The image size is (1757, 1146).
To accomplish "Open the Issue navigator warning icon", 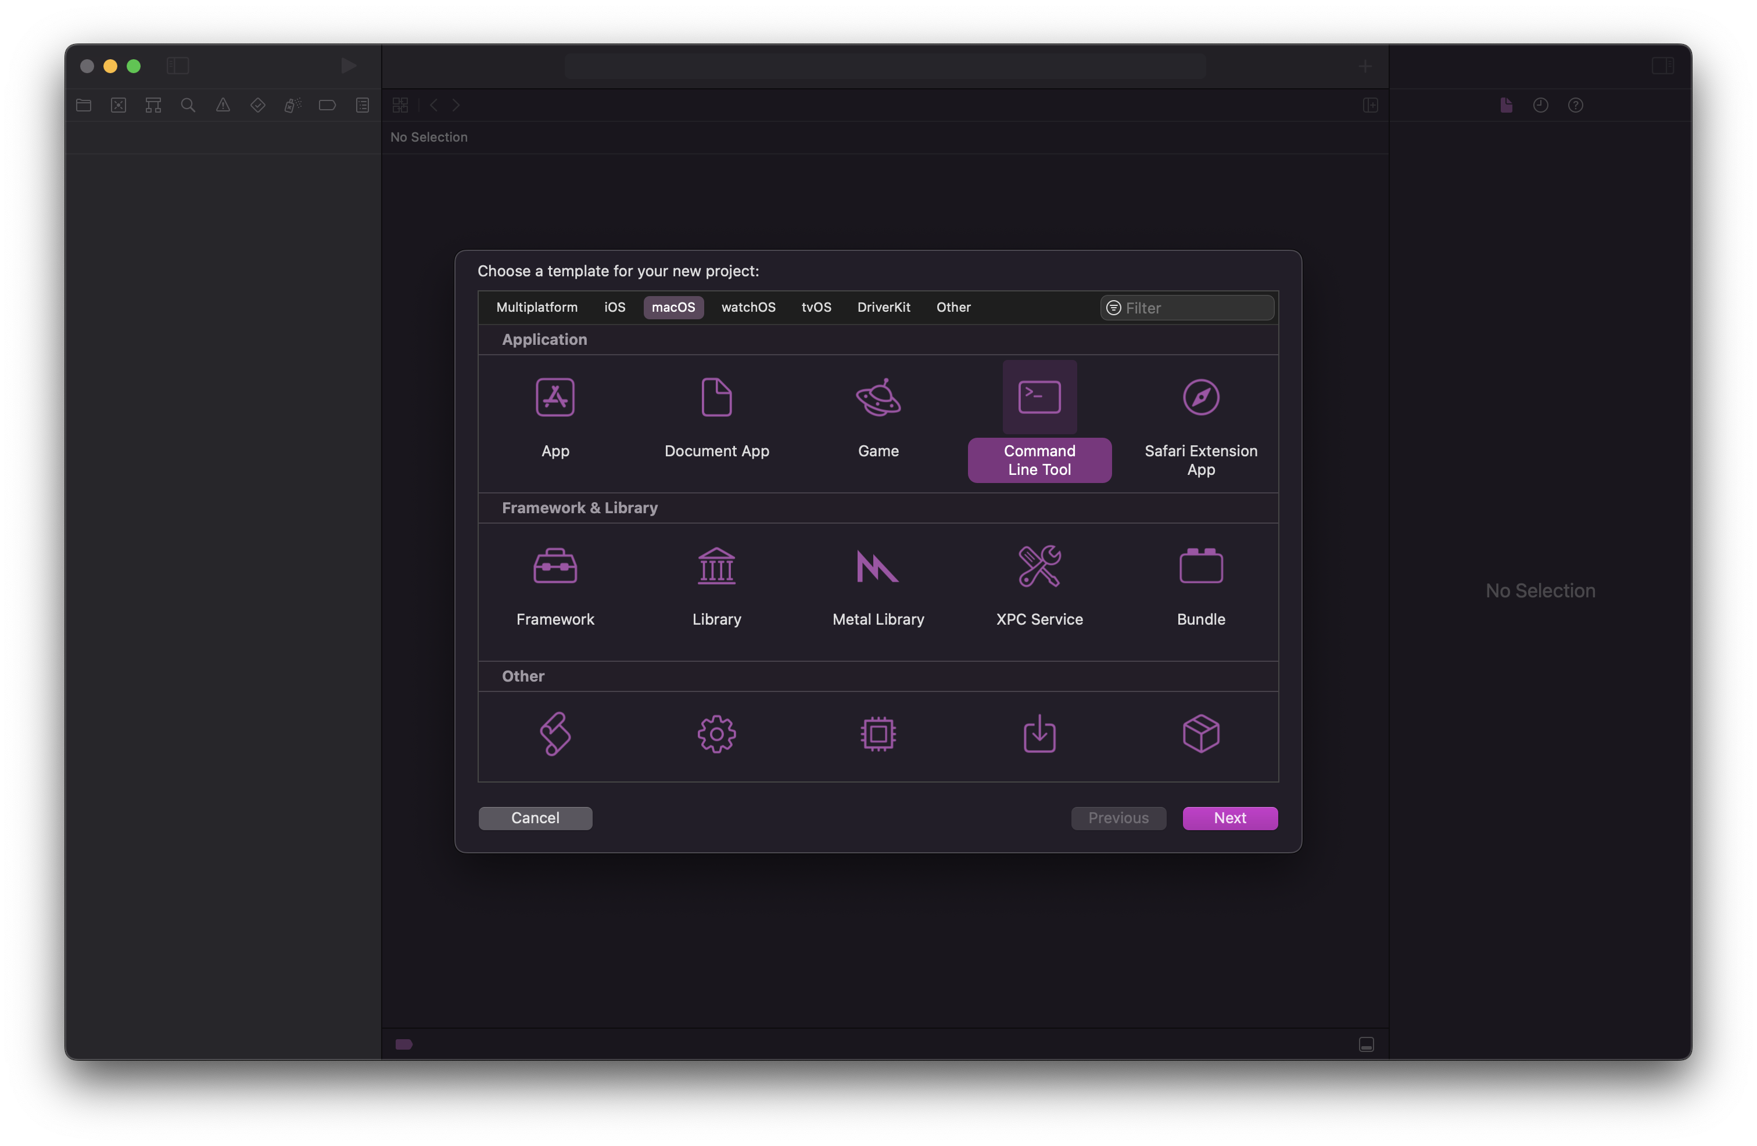I will (x=223, y=104).
